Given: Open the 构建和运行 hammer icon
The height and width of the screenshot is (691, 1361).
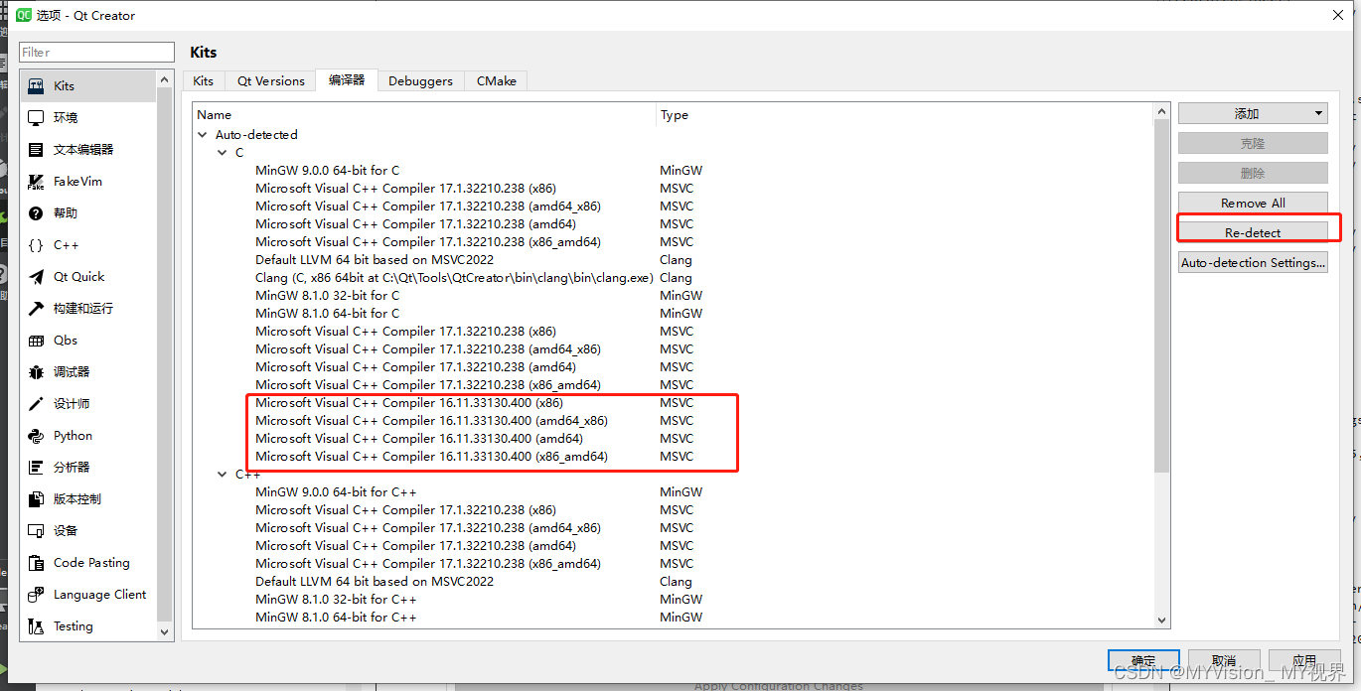Looking at the screenshot, I should [x=36, y=309].
